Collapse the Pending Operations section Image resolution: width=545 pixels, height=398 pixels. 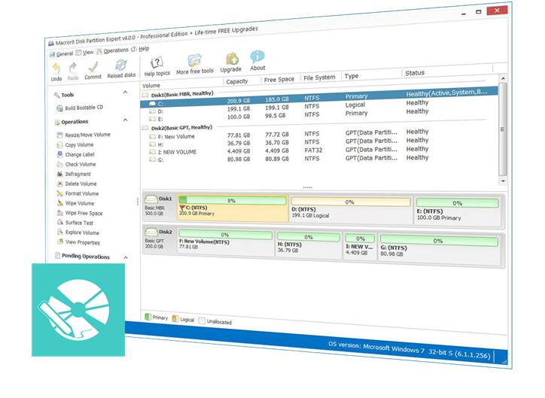(x=126, y=258)
